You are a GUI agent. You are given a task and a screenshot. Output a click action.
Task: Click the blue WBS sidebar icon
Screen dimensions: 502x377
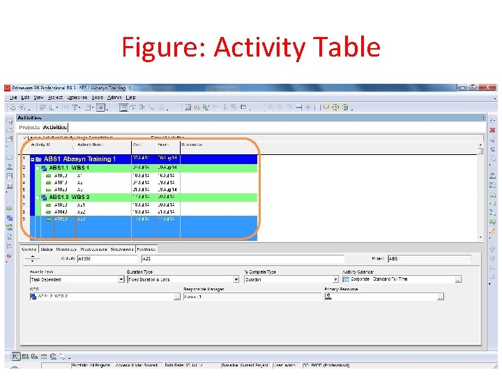10,218
